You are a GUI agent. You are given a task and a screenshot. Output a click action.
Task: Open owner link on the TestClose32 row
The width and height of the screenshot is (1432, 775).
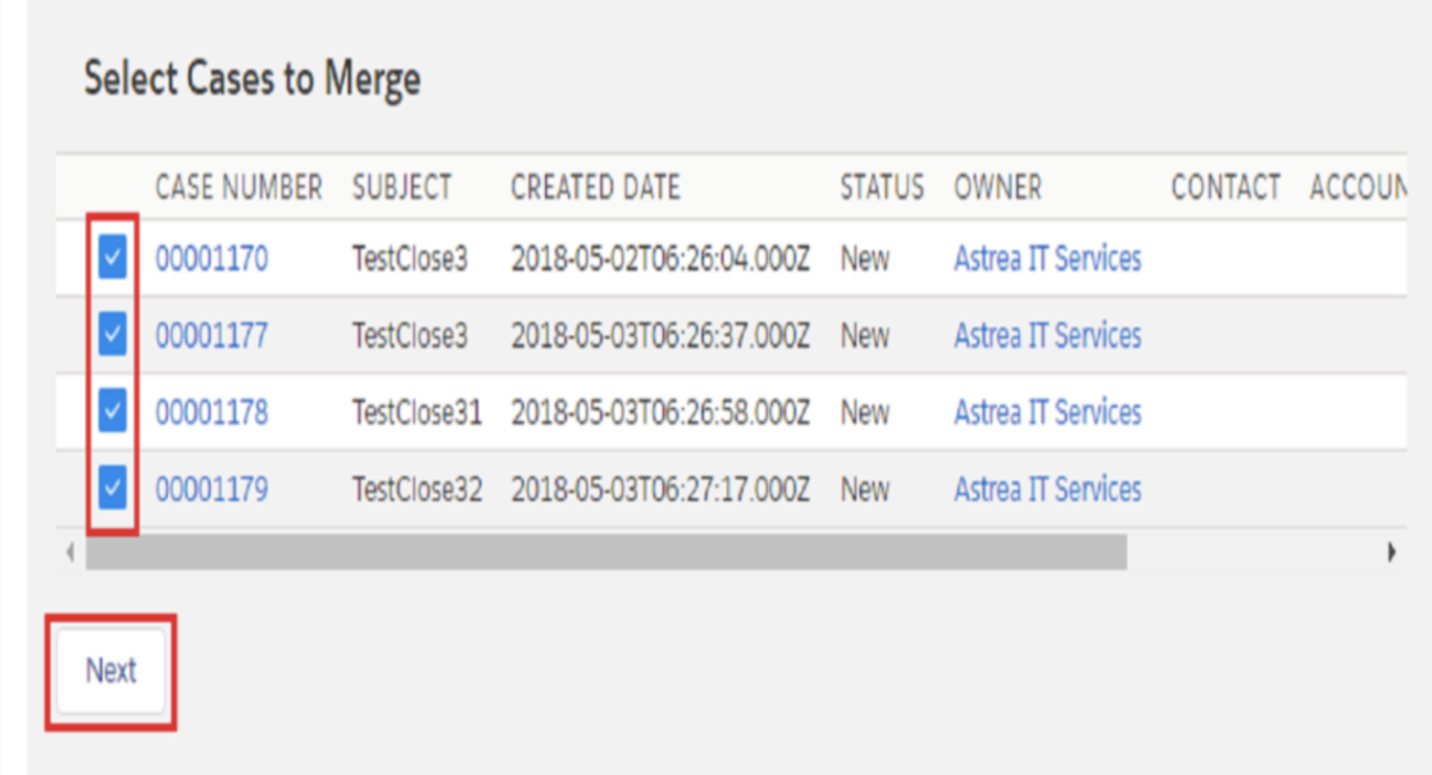[x=1047, y=489]
